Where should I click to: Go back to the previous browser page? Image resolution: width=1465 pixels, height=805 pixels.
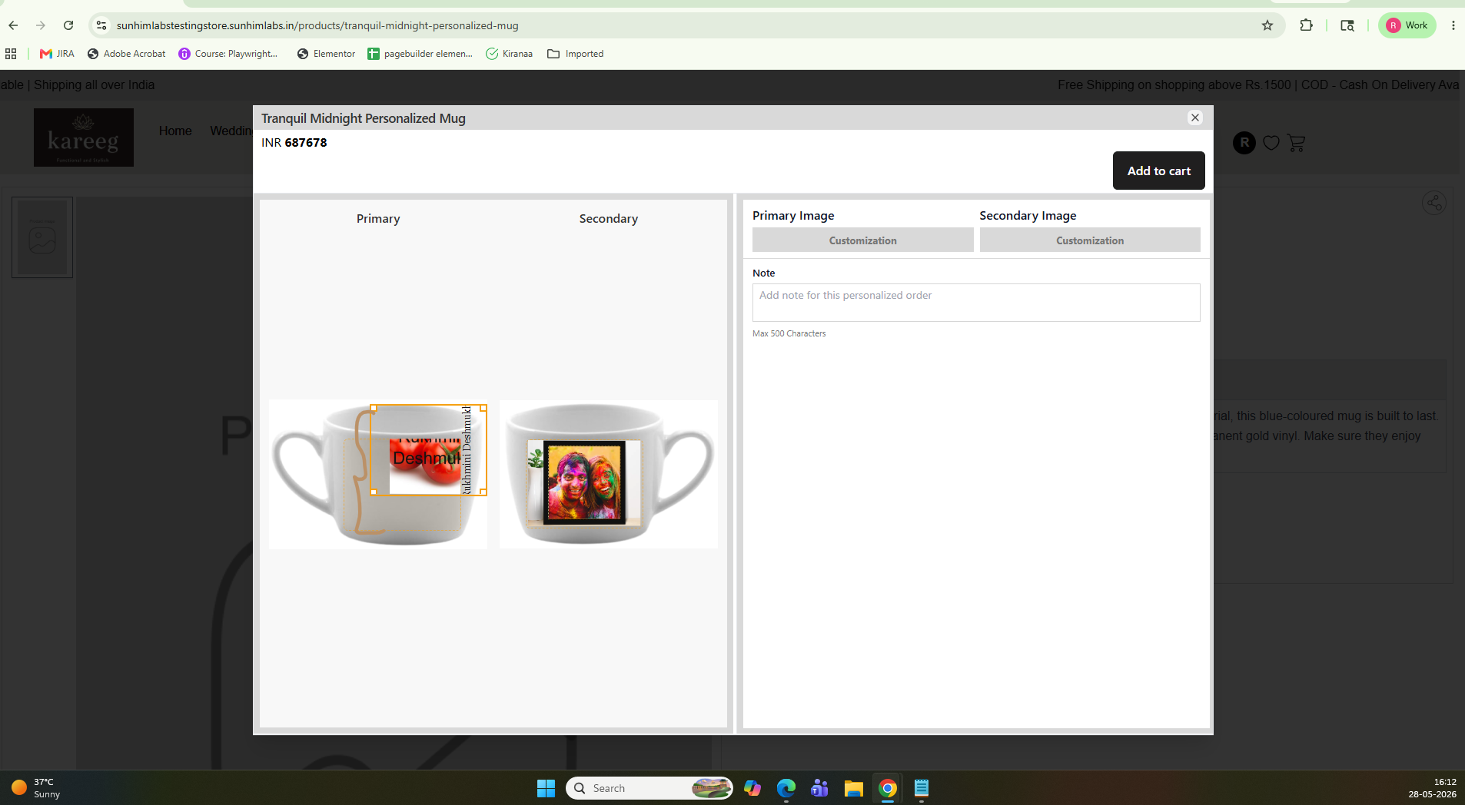[13, 25]
